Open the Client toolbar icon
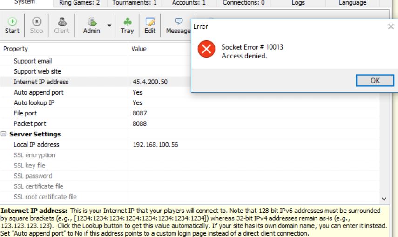Image resolution: width=398 pixels, height=237 pixels. click(x=62, y=22)
